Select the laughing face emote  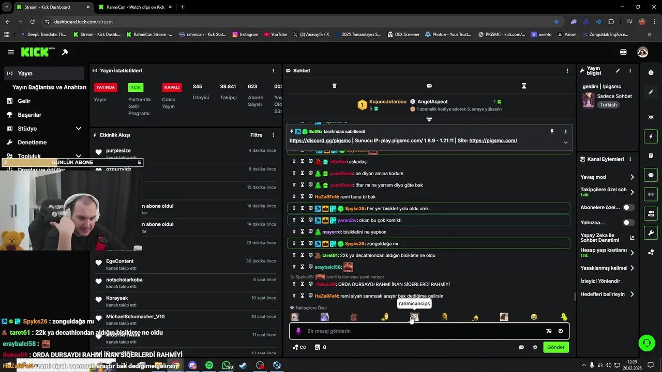coord(534,317)
